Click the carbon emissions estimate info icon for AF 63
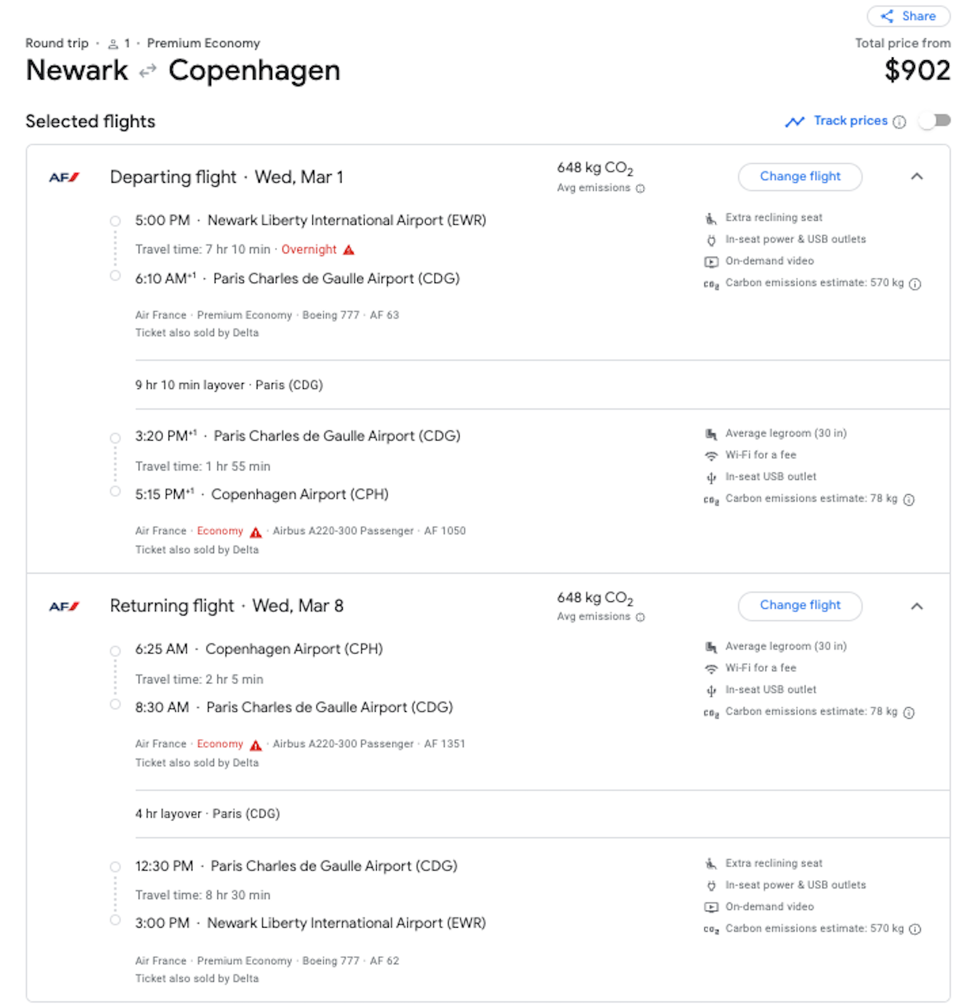The width and height of the screenshot is (974, 1008). coord(916,283)
